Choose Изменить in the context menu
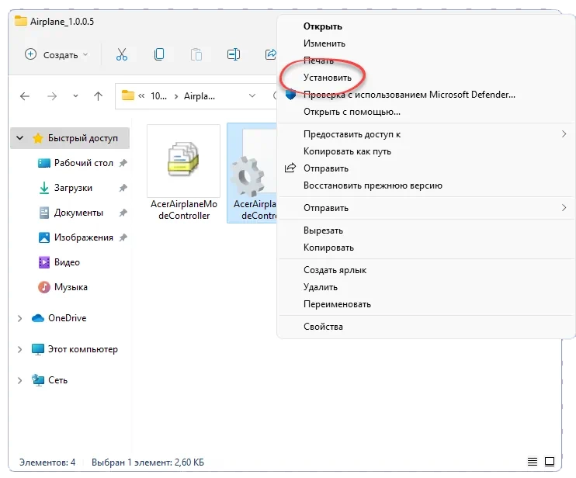 click(x=324, y=43)
